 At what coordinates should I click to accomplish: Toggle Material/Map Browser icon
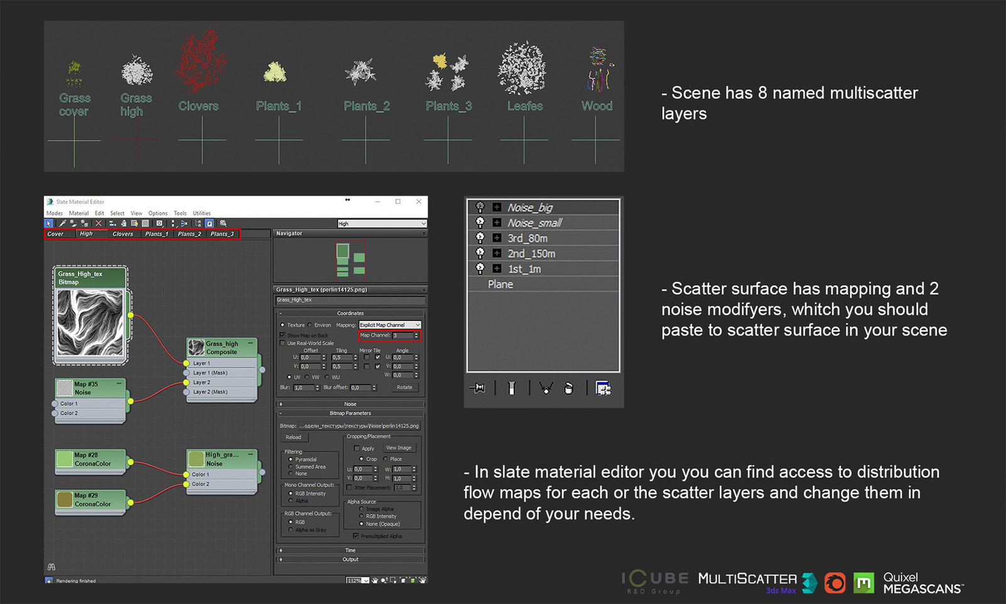point(198,223)
